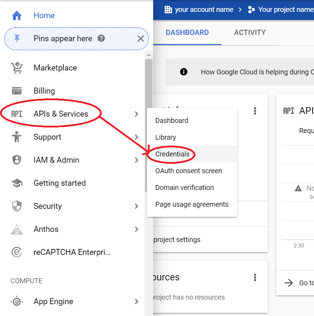The height and width of the screenshot is (316, 314).
Task: Switch to the DASHBOARD tab
Action: click(187, 32)
